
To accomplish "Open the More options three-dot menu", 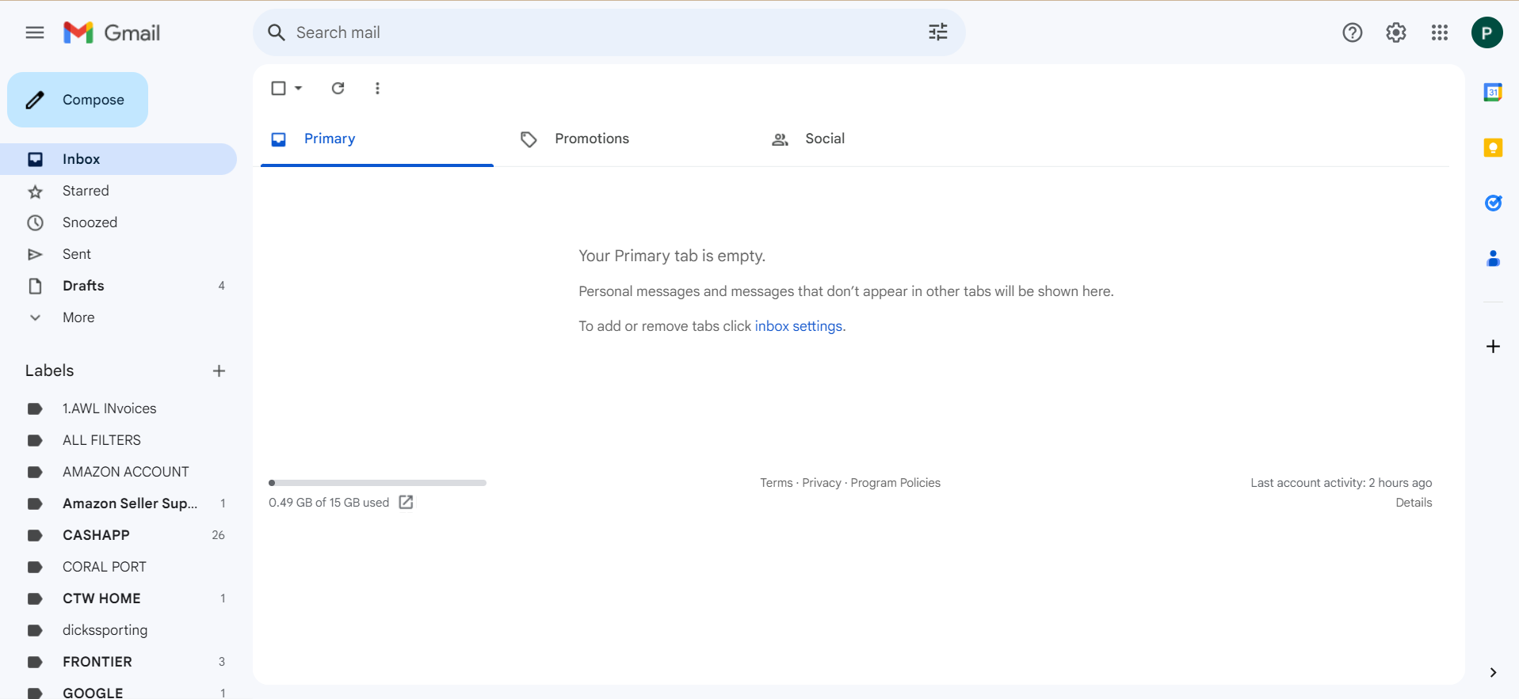I will (377, 88).
